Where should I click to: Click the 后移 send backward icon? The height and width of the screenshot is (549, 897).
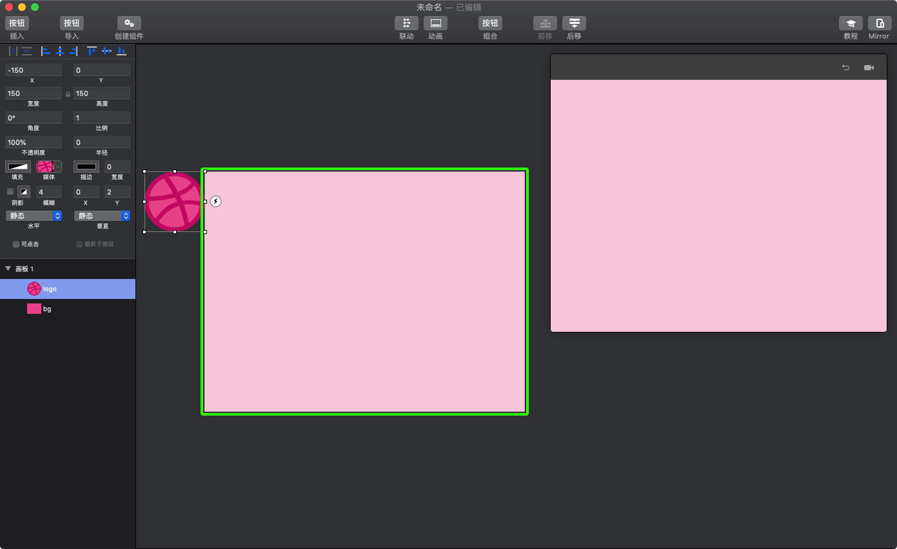click(x=574, y=23)
